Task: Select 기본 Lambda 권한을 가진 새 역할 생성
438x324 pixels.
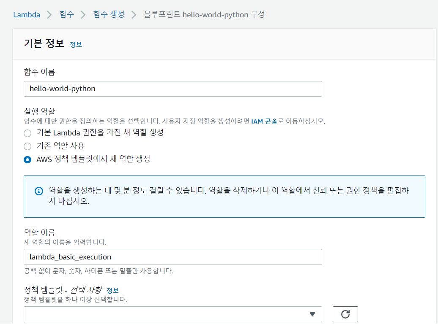Action: click(x=27, y=133)
